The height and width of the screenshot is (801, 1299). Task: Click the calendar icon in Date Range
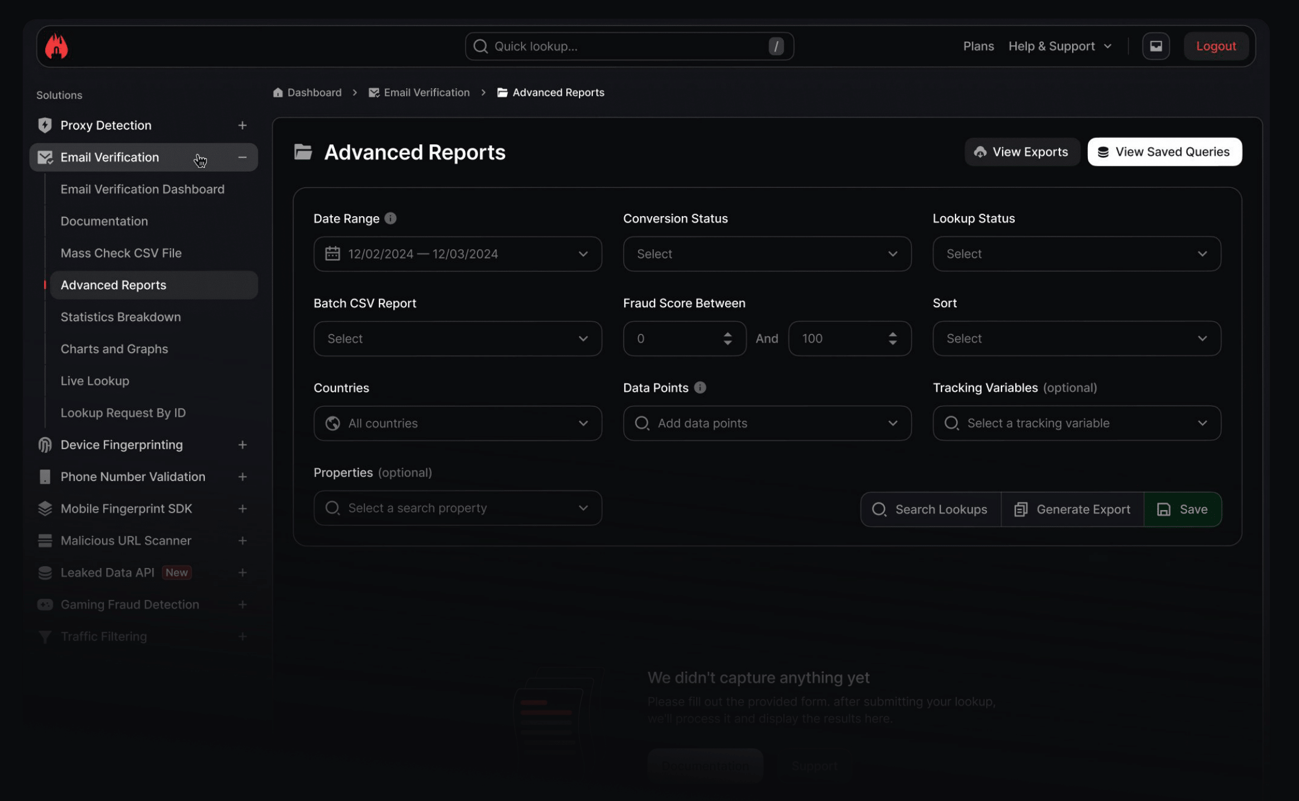tap(332, 253)
